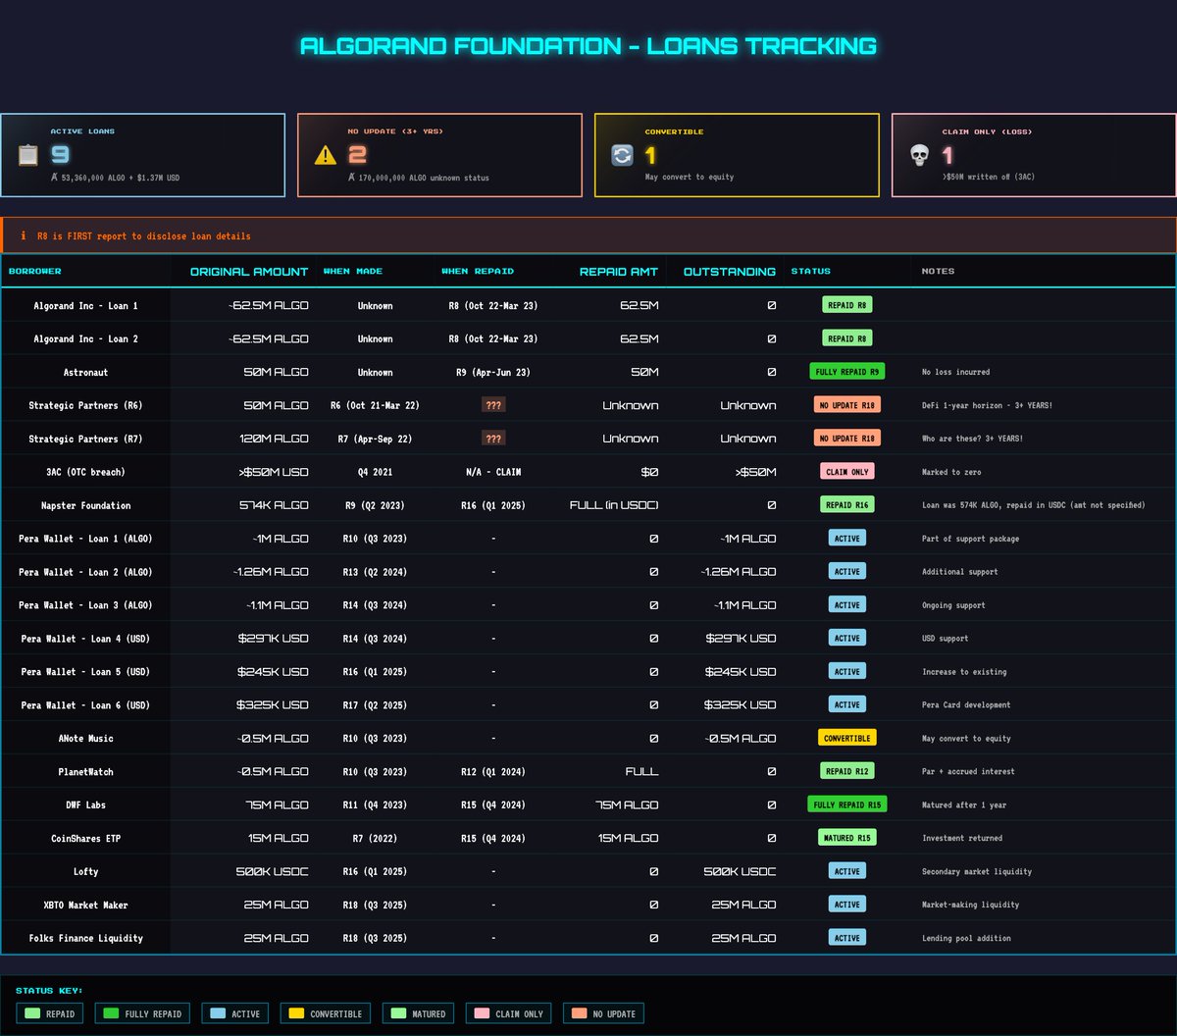Click the Repaid R8 badge for Algorand Inc Loan 1
Screen dimensions: 1177x1036
pyautogui.click(x=847, y=305)
